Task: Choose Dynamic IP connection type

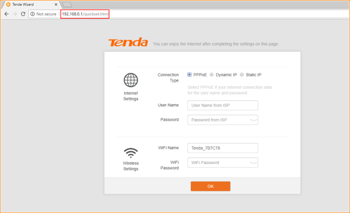Action: click(211, 75)
